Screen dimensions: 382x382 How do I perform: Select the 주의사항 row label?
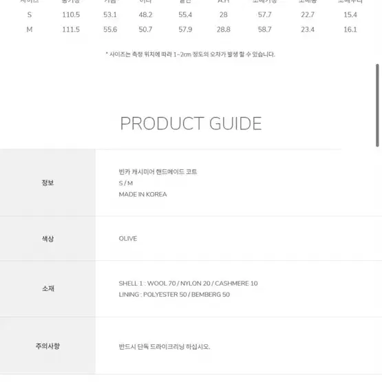click(x=47, y=346)
